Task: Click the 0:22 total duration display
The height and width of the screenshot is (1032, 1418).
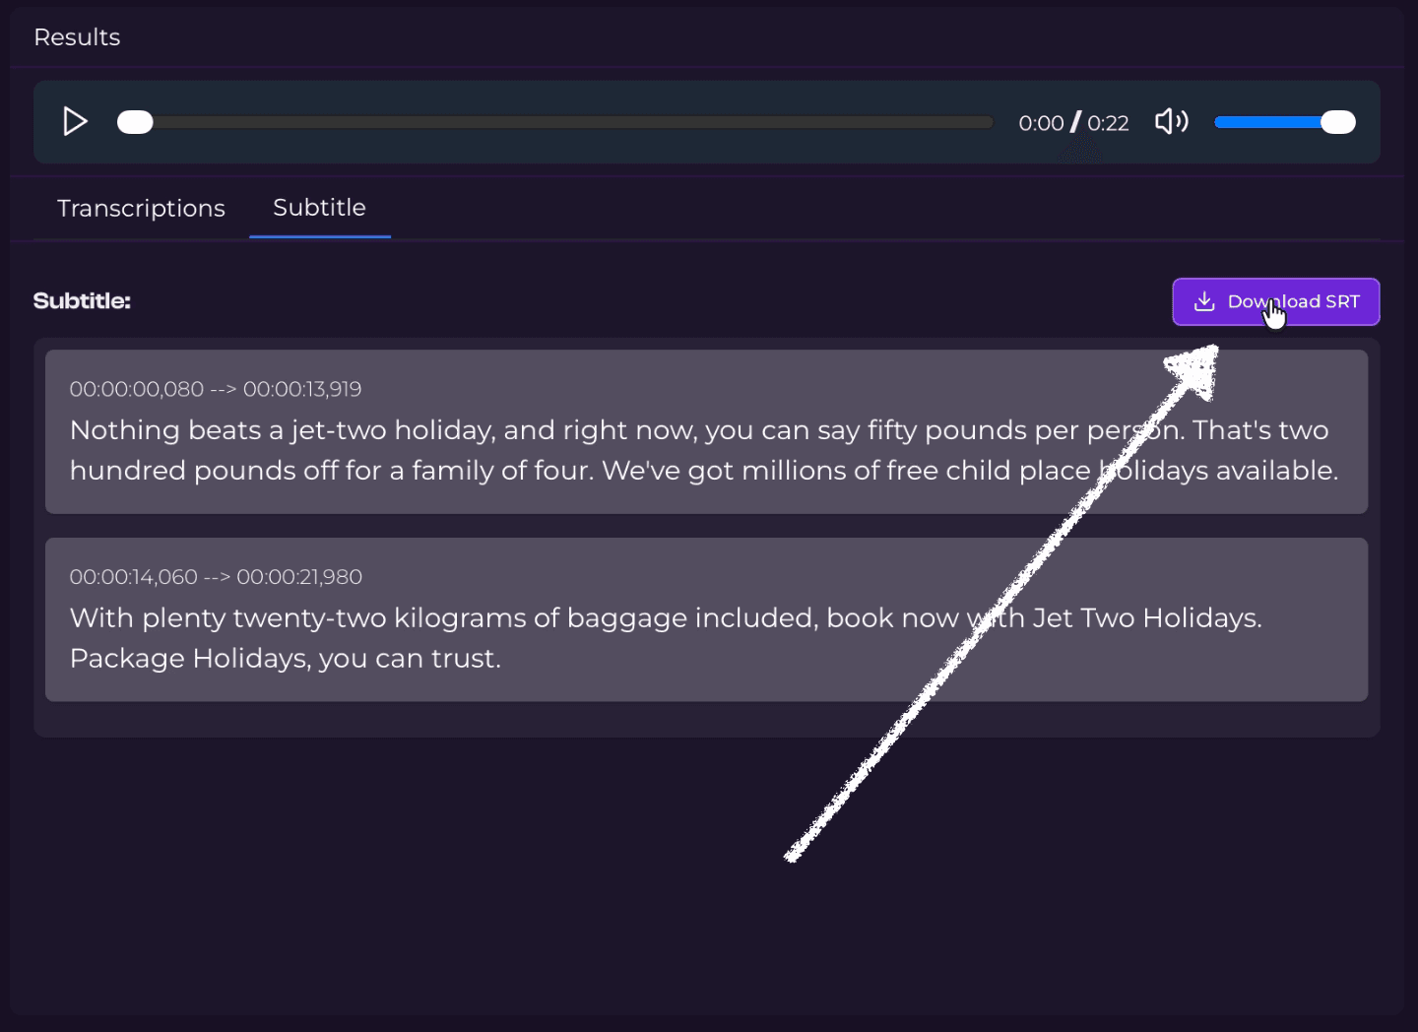Action: click(x=1108, y=123)
